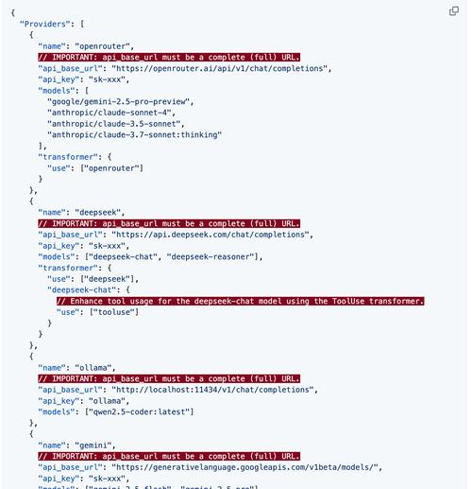Click the "anthropic/claude-3.7-sonnet:thinking" model line
Viewport: 472px width, 489px height.
(134, 134)
